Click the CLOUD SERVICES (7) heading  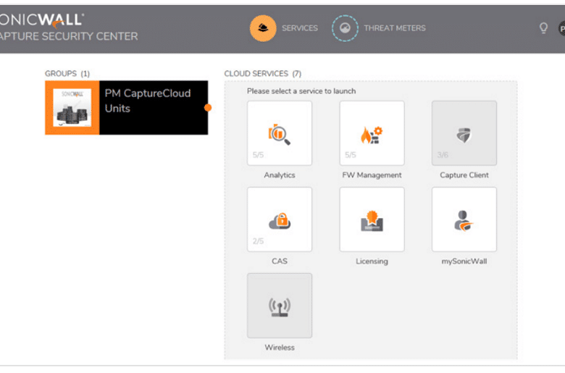point(262,74)
